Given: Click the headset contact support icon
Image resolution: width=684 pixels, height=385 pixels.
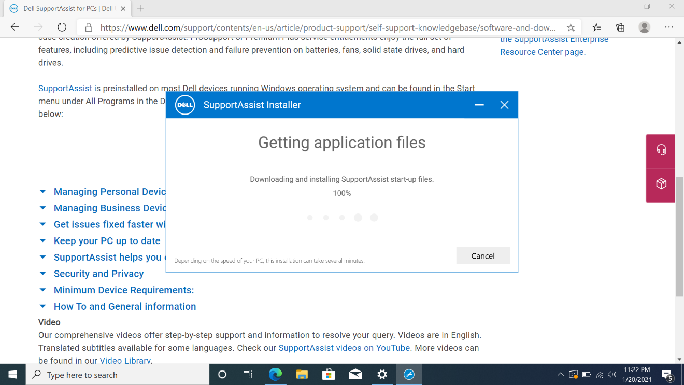Looking at the screenshot, I should pos(661,150).
